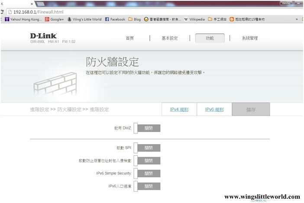Open the 手工網站 bookmarks folder

pos(217,19)
